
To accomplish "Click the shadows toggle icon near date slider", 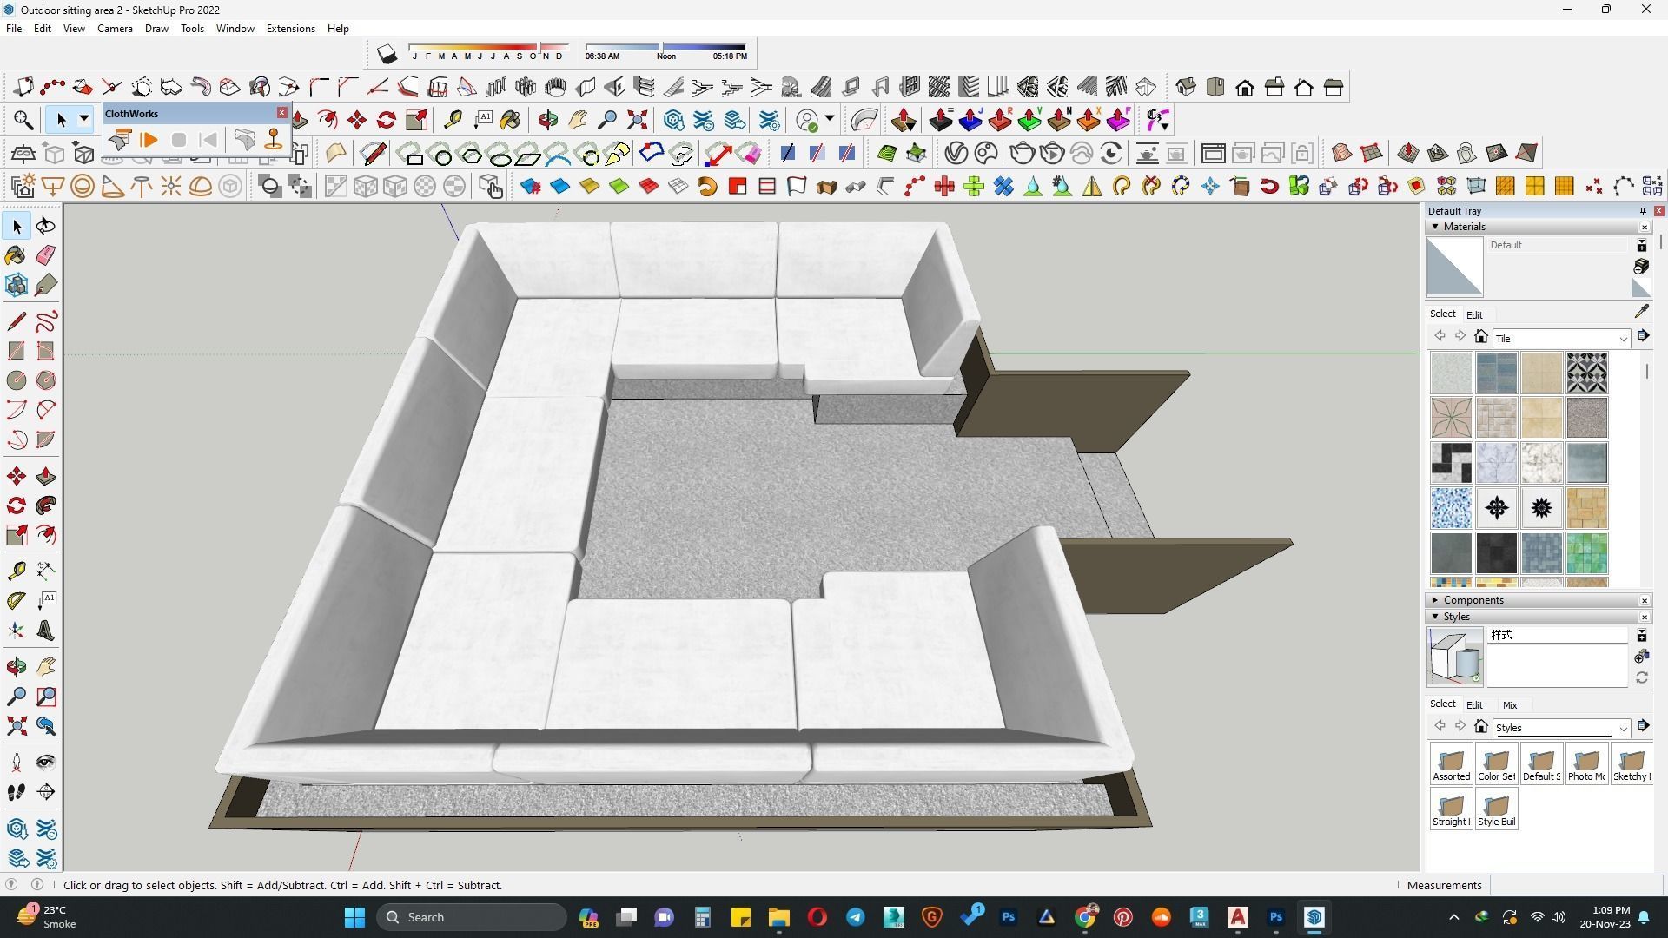I will click(387, 55).
